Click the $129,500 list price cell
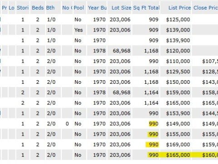 (x=178, y=72)
